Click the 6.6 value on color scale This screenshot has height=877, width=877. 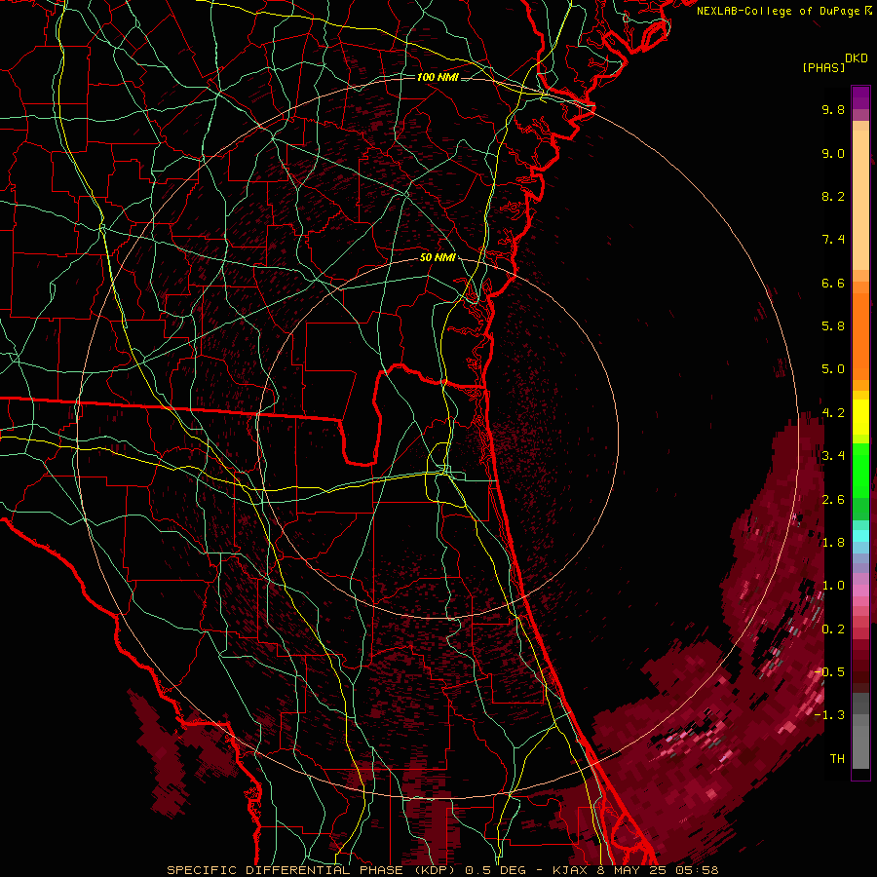coord(833,283)
